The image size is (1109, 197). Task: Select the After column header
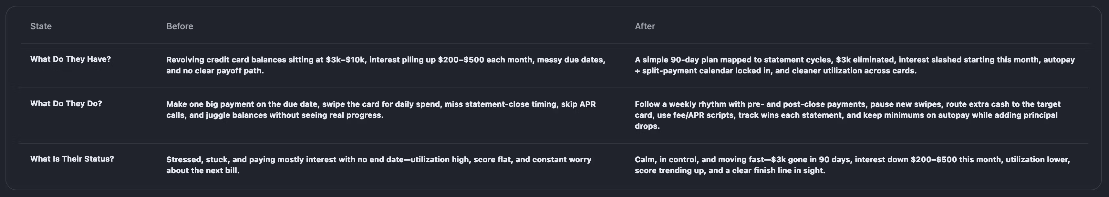(x=645, y=26)
